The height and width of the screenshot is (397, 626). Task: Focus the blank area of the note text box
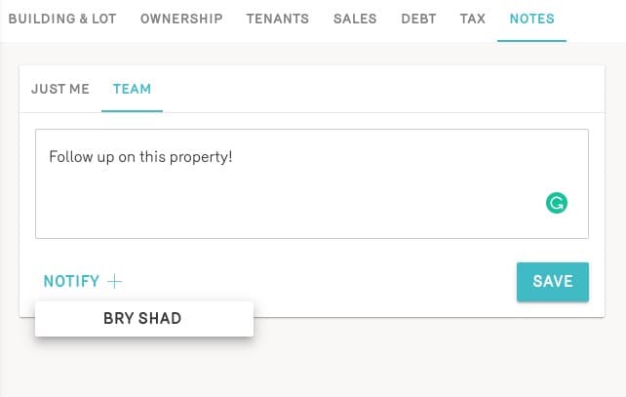pos(293,205)
